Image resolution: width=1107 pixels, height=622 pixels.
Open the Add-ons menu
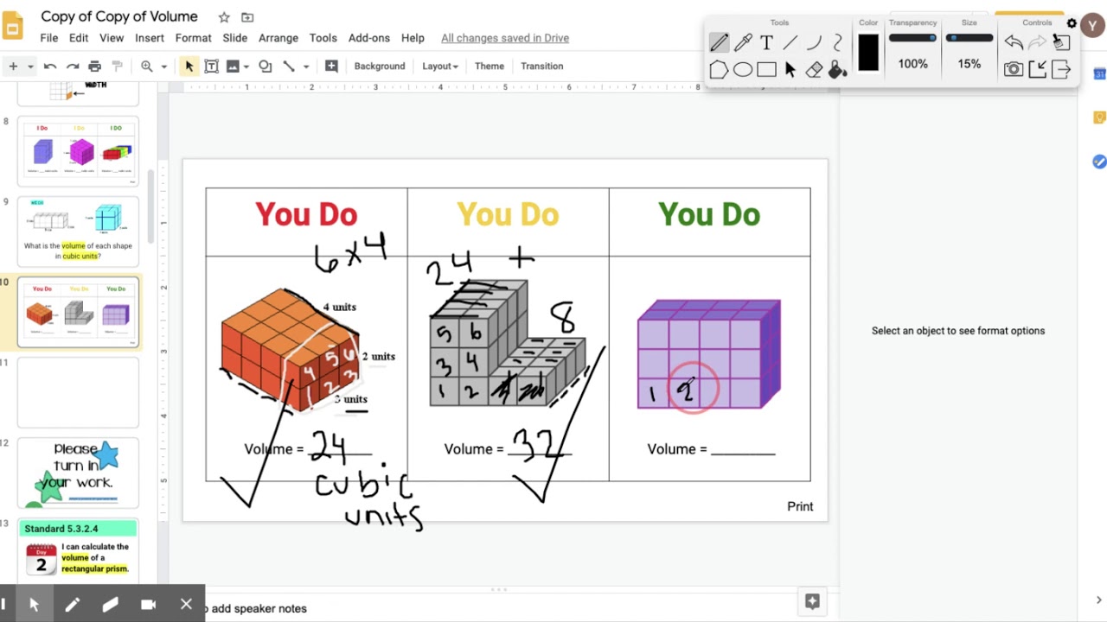coord(369,38)
